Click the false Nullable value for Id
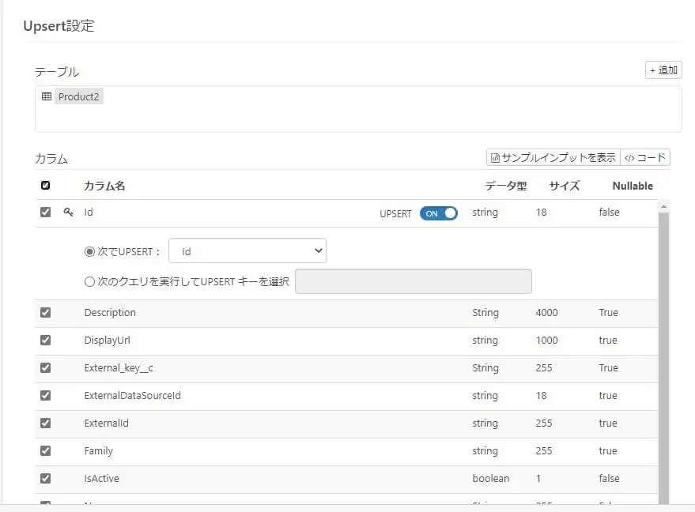The width and height of the screenshot is (695, 512). (x=609, y=213)
